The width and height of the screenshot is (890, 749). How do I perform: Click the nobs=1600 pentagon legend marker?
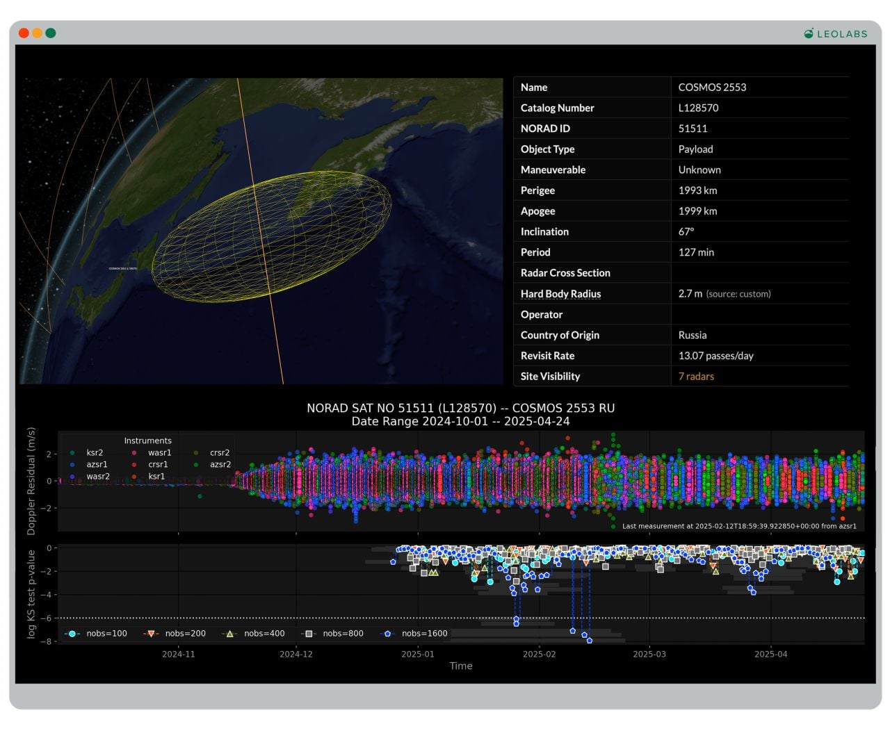(x=388, y=634)
